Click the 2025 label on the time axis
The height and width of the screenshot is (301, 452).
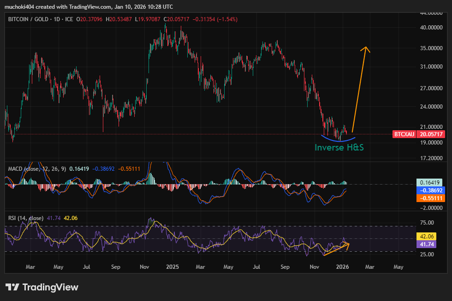[172, 267]
